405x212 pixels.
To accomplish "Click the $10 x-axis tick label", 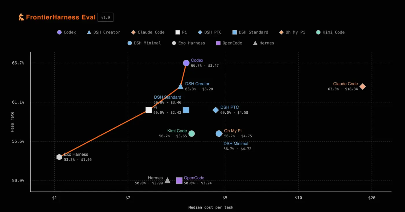I will pos(298,198).
